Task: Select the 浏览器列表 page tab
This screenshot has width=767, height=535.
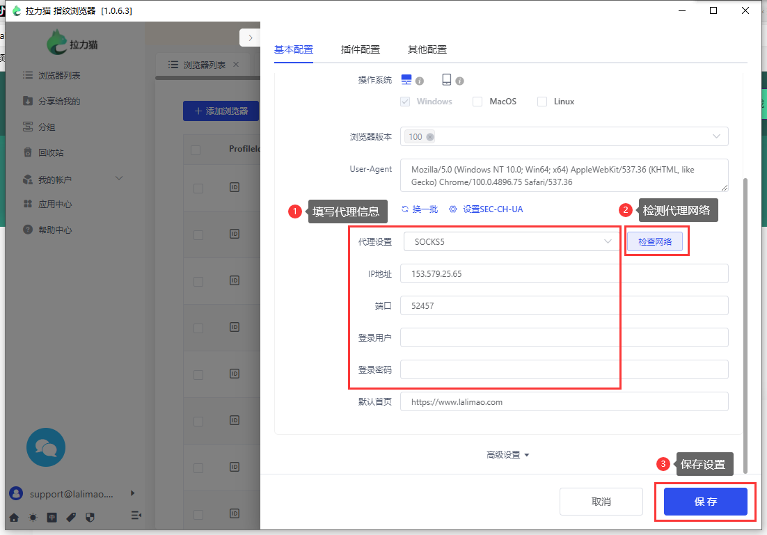Action: coord(203,65)
